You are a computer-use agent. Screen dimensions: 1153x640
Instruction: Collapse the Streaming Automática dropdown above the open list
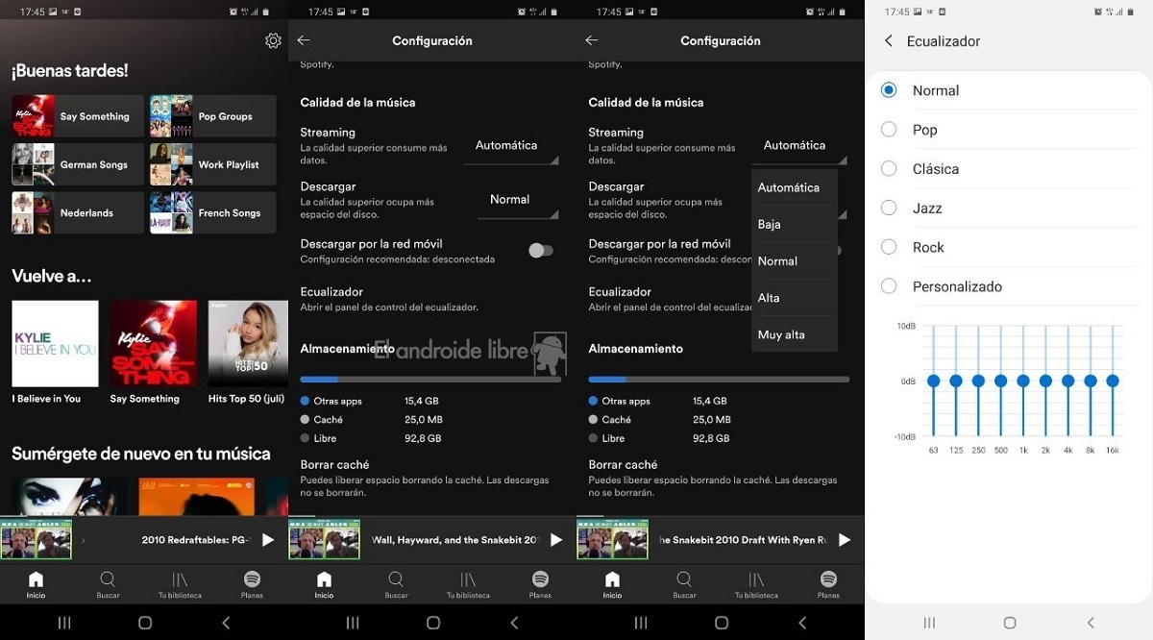(x=799, y=146)
